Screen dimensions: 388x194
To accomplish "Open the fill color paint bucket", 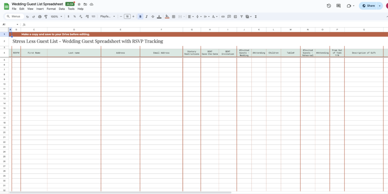I will pos(167,17).
